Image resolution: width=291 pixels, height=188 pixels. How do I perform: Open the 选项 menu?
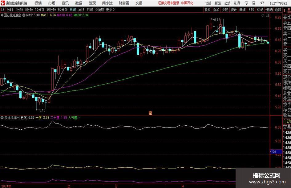[x=236, y=3]
